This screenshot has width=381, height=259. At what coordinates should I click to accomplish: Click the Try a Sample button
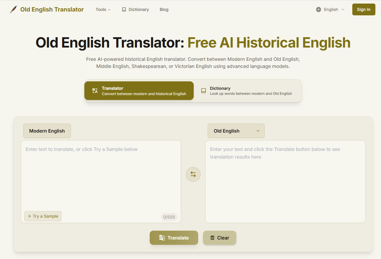point(43,216)
